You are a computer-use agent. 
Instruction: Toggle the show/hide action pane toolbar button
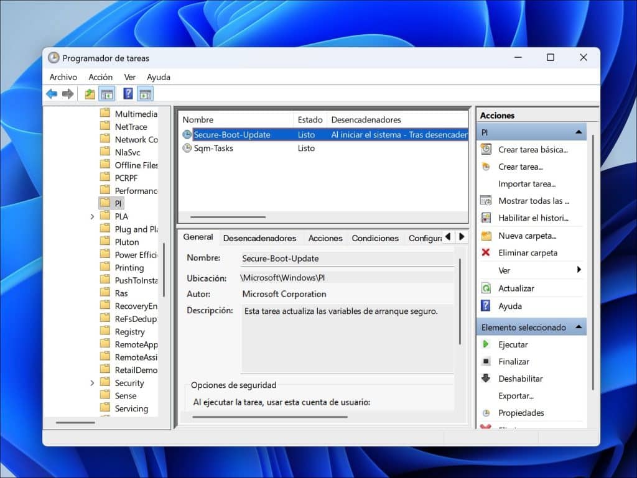tap(146, 94)
